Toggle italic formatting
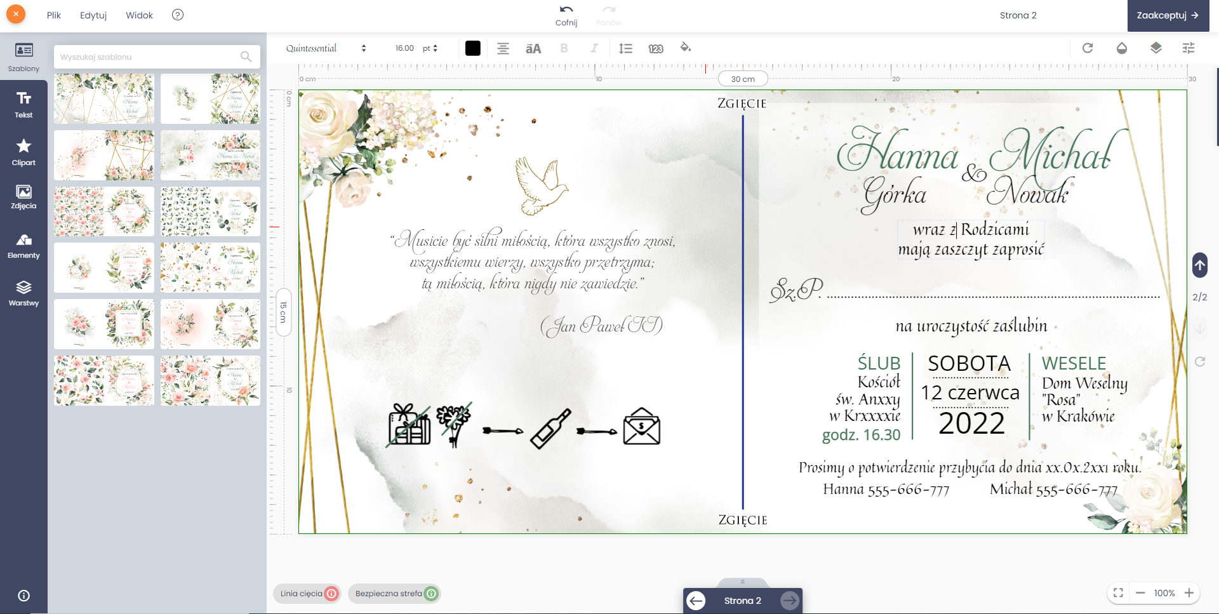Viewport: 1219px width, 614px height. point(594,48)
